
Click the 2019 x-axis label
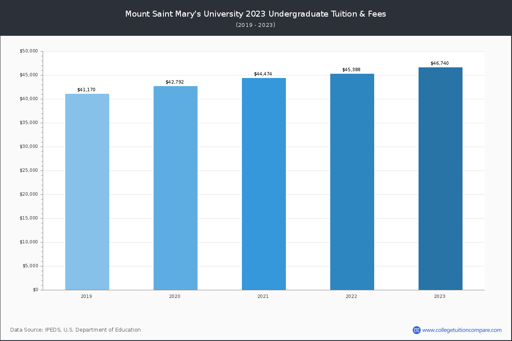click(x=86, y=296)
